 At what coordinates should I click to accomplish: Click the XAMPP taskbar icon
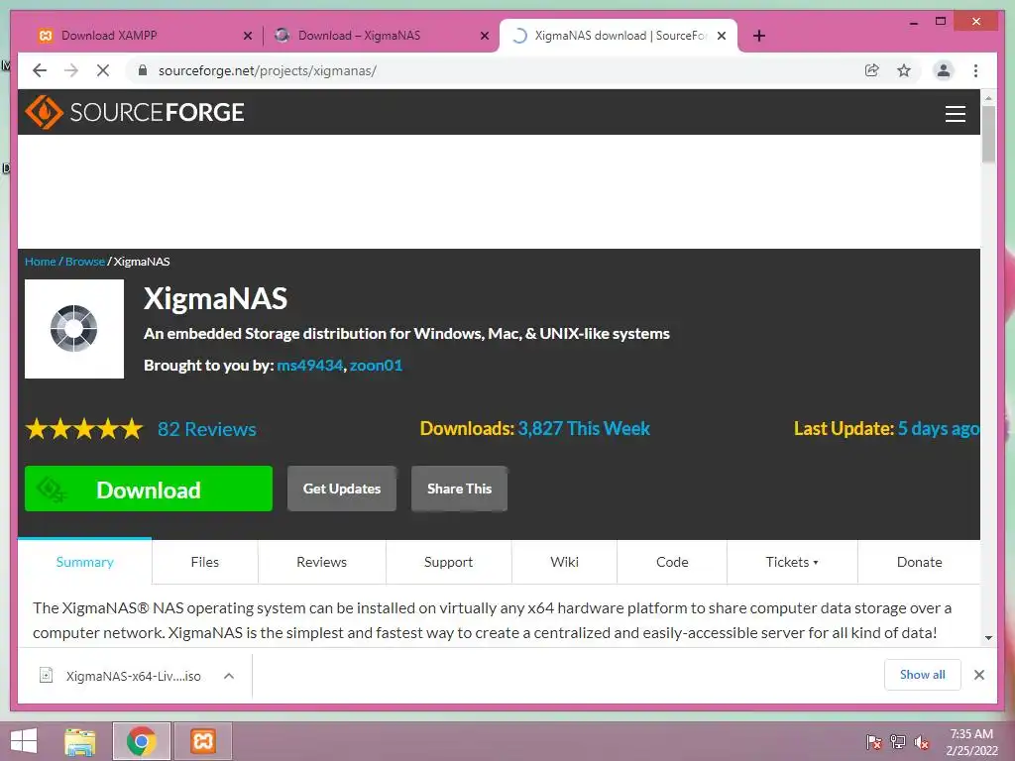(x=203, y=741)
